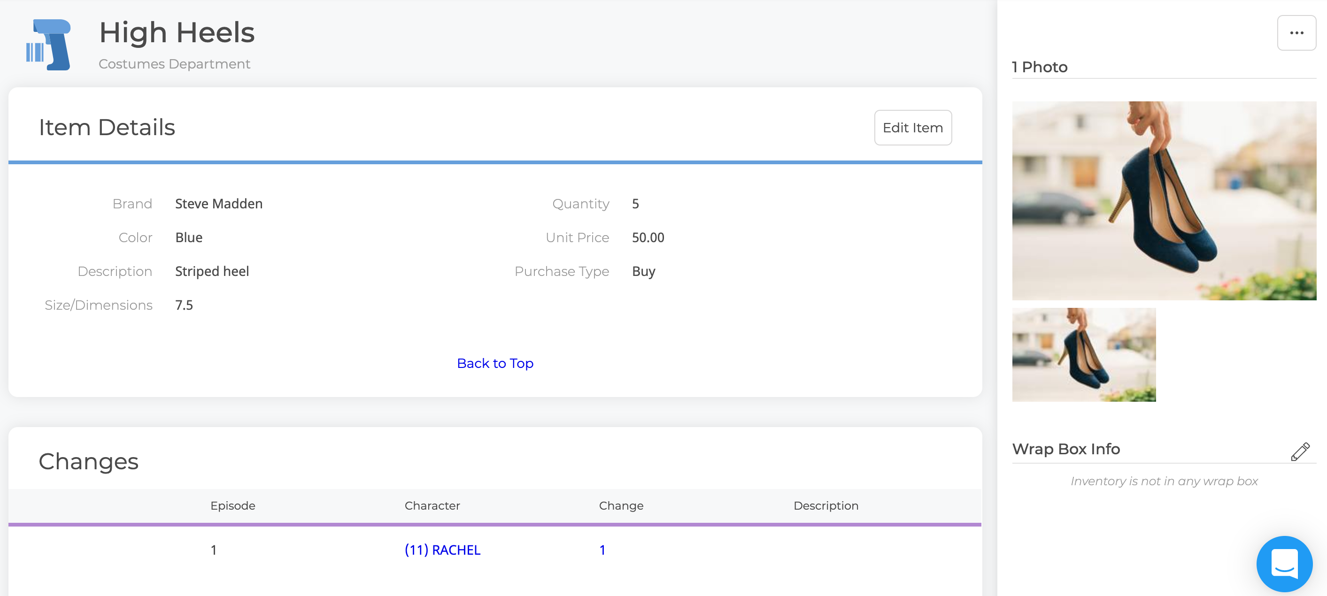
Task: Click the 1 Photo heading
Action: tap(1040, 67)
